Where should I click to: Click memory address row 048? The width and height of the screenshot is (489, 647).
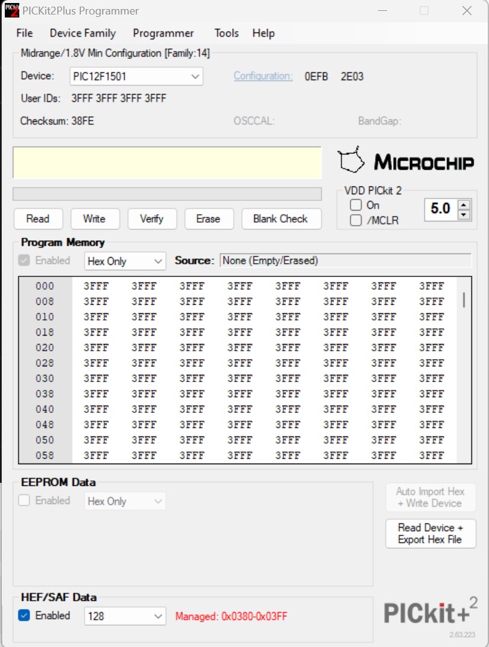tap(45, 425)
